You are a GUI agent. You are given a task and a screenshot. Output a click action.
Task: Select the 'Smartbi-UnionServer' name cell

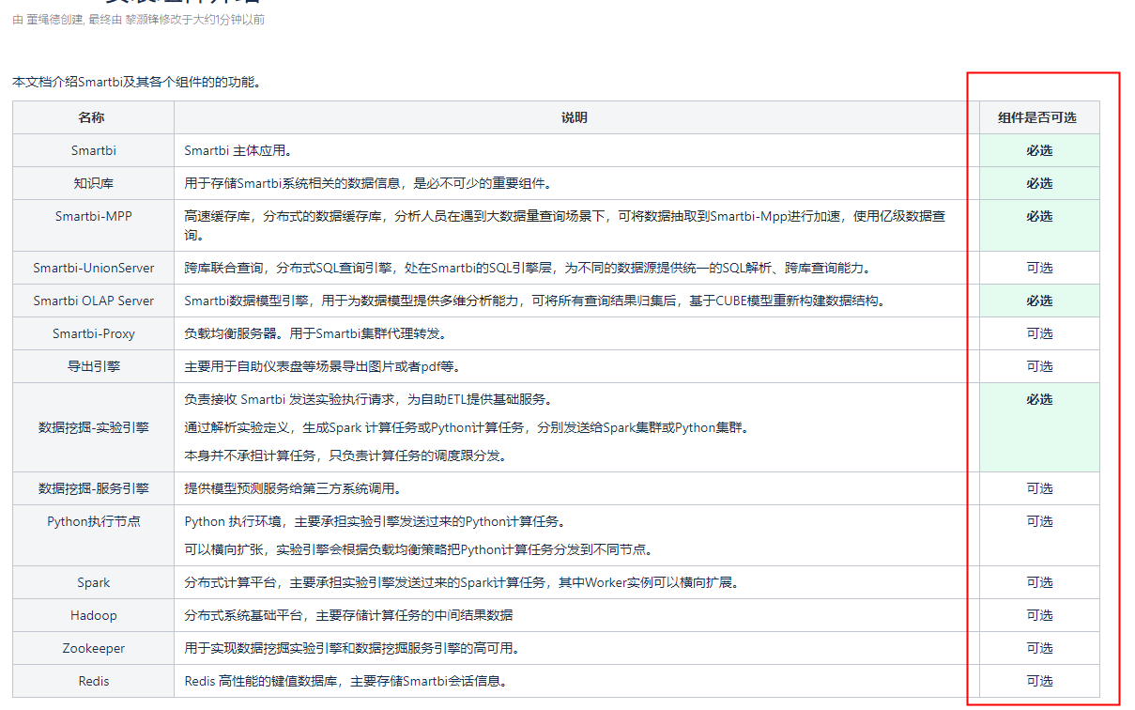pyautogui.click(x=93, y=268)
